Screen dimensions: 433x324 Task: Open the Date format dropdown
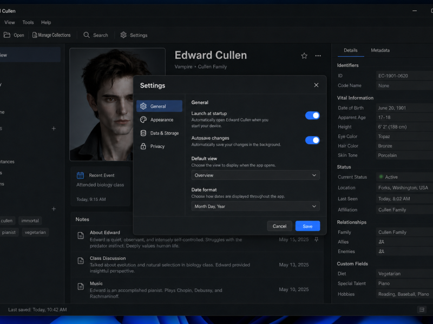(255, 206)
